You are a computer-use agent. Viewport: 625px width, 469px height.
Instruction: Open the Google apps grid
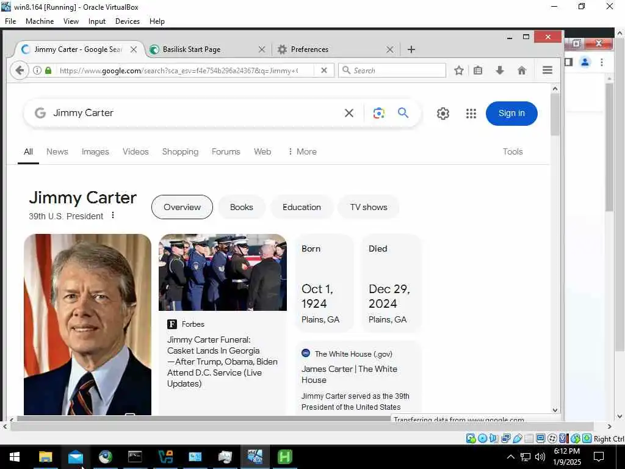tap(471, 114)
